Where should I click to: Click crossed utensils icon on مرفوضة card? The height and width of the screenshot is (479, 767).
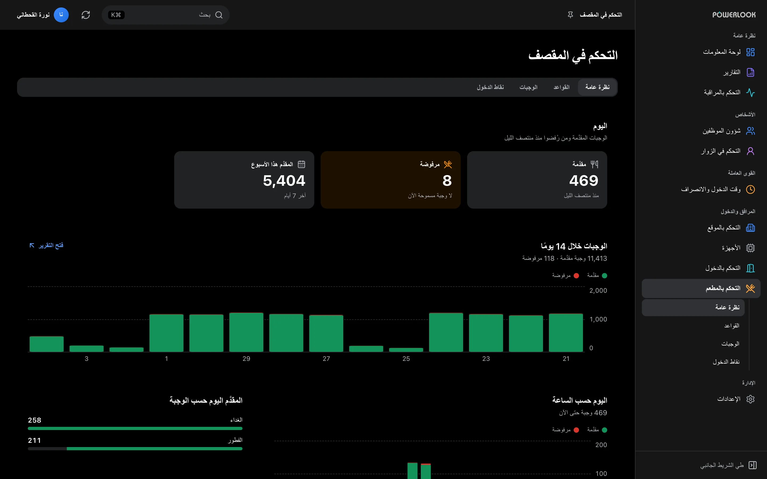pyautogui.click(x=448, y=164)
